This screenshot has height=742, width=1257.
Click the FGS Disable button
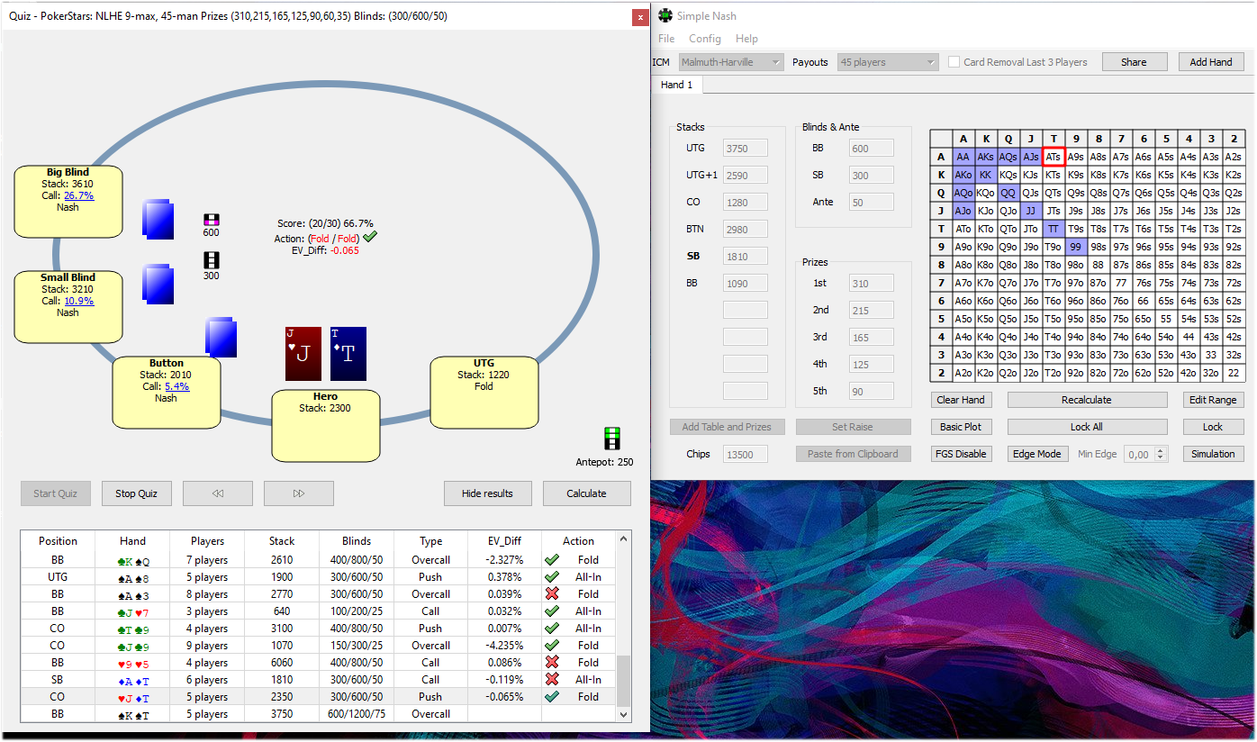961,454
